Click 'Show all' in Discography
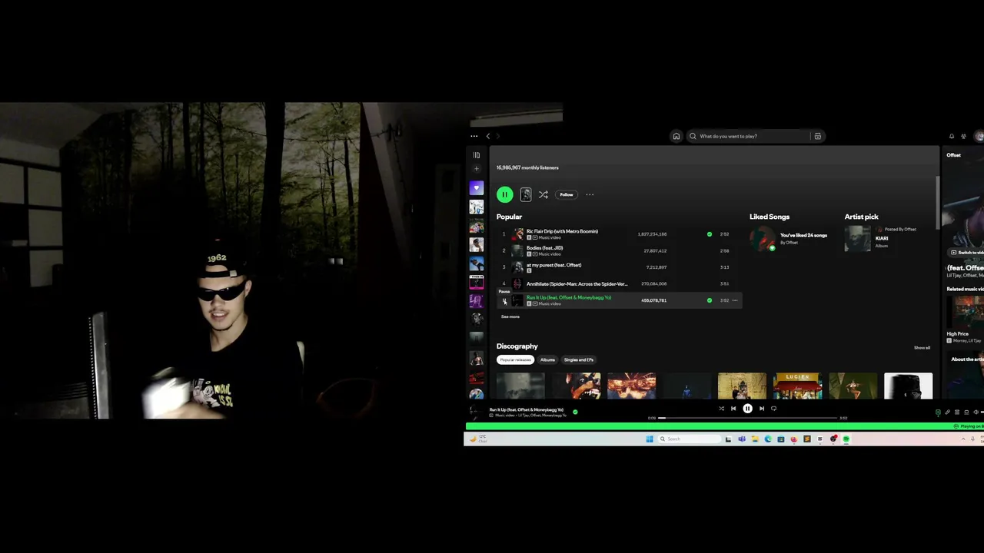984x553 pixels. point(922,348)
